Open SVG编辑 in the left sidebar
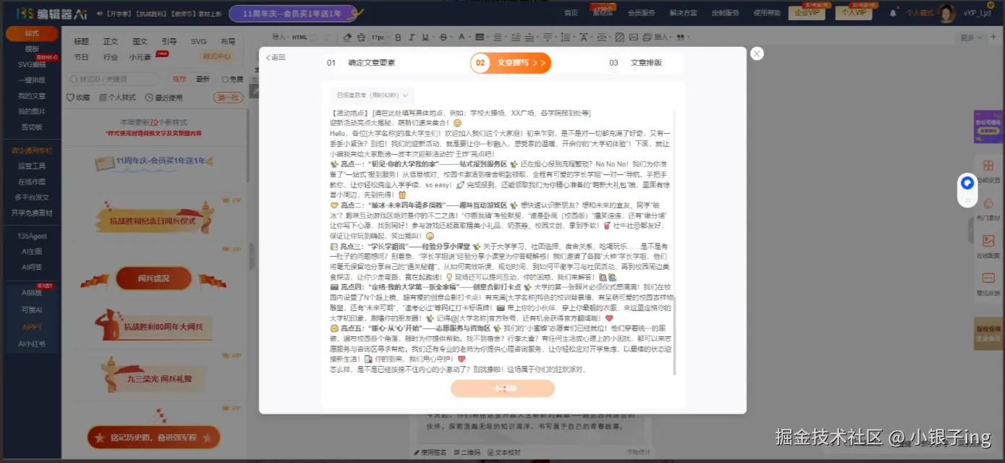The image size is (1005, 463). 32,64
